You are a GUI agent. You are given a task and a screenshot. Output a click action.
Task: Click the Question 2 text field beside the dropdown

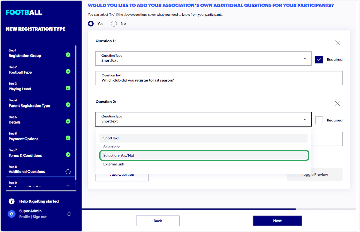tap(327, 139)
